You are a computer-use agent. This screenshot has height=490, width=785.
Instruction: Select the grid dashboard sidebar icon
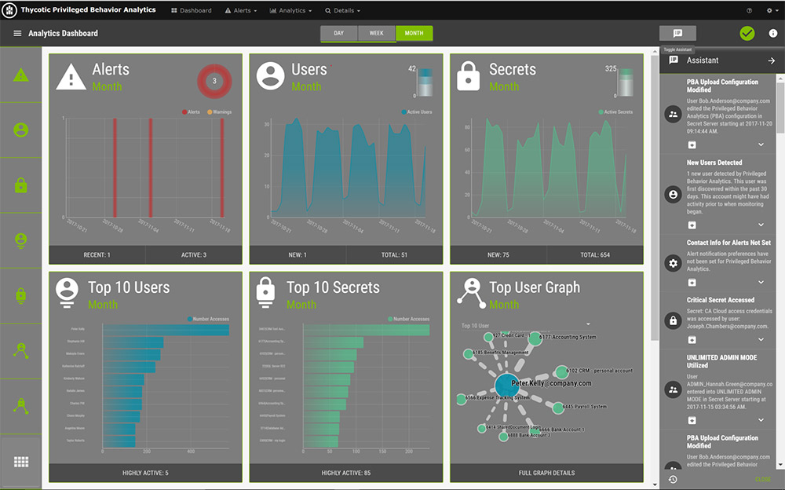pyautogui.click(x=20, y=462)
